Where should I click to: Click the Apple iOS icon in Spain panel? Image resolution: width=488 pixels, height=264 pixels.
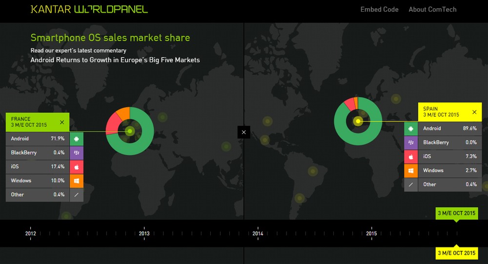[x=411, y=157]
